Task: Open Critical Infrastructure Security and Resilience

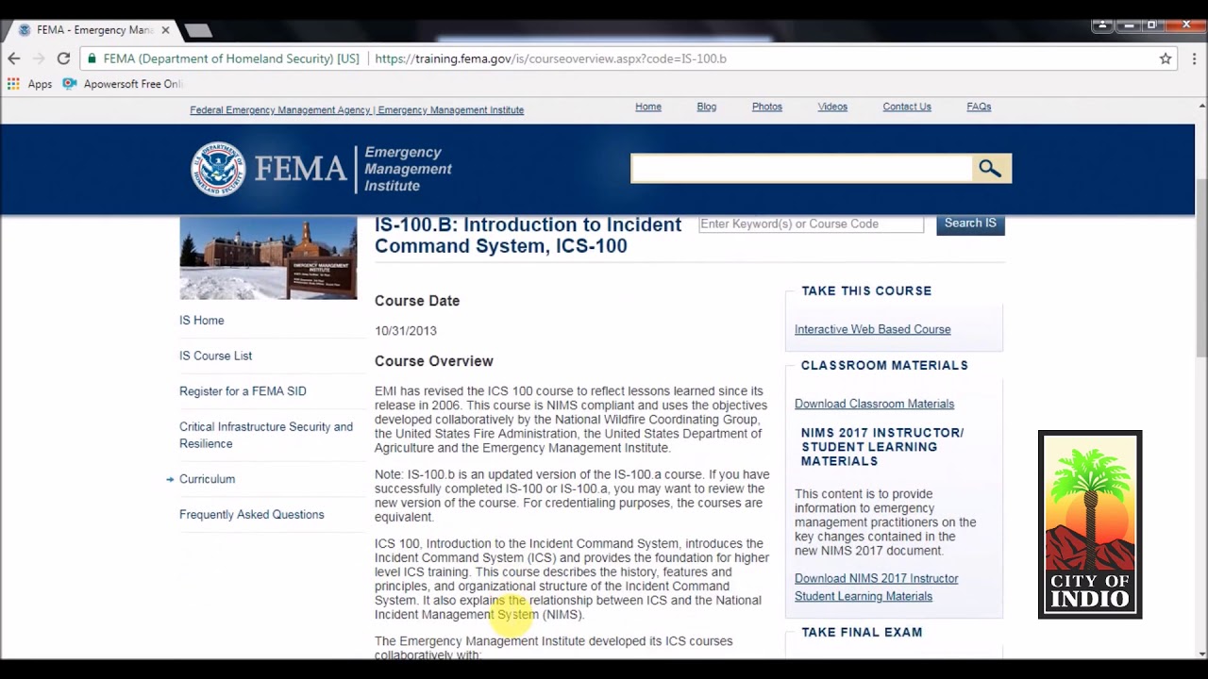Action: (266, 435)
